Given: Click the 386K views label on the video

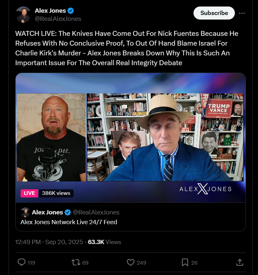Looking at the screenshot, I should (56, 193).
